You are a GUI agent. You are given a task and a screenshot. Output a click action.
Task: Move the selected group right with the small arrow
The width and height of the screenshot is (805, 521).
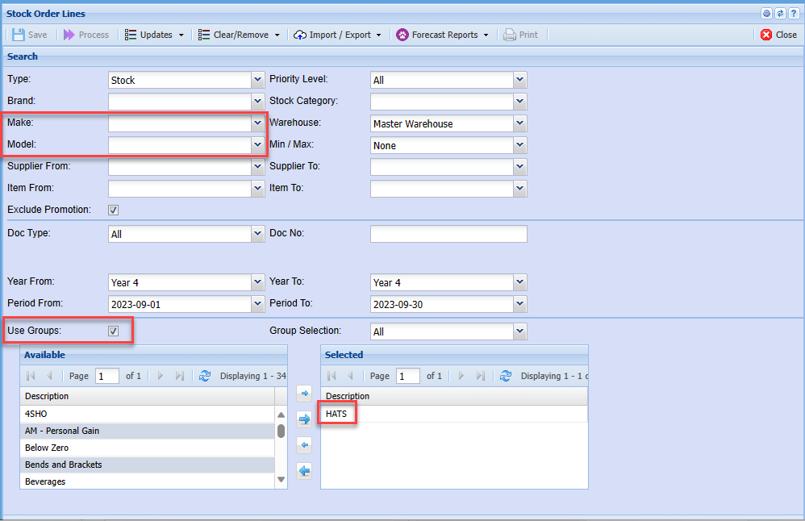[304, 394]
